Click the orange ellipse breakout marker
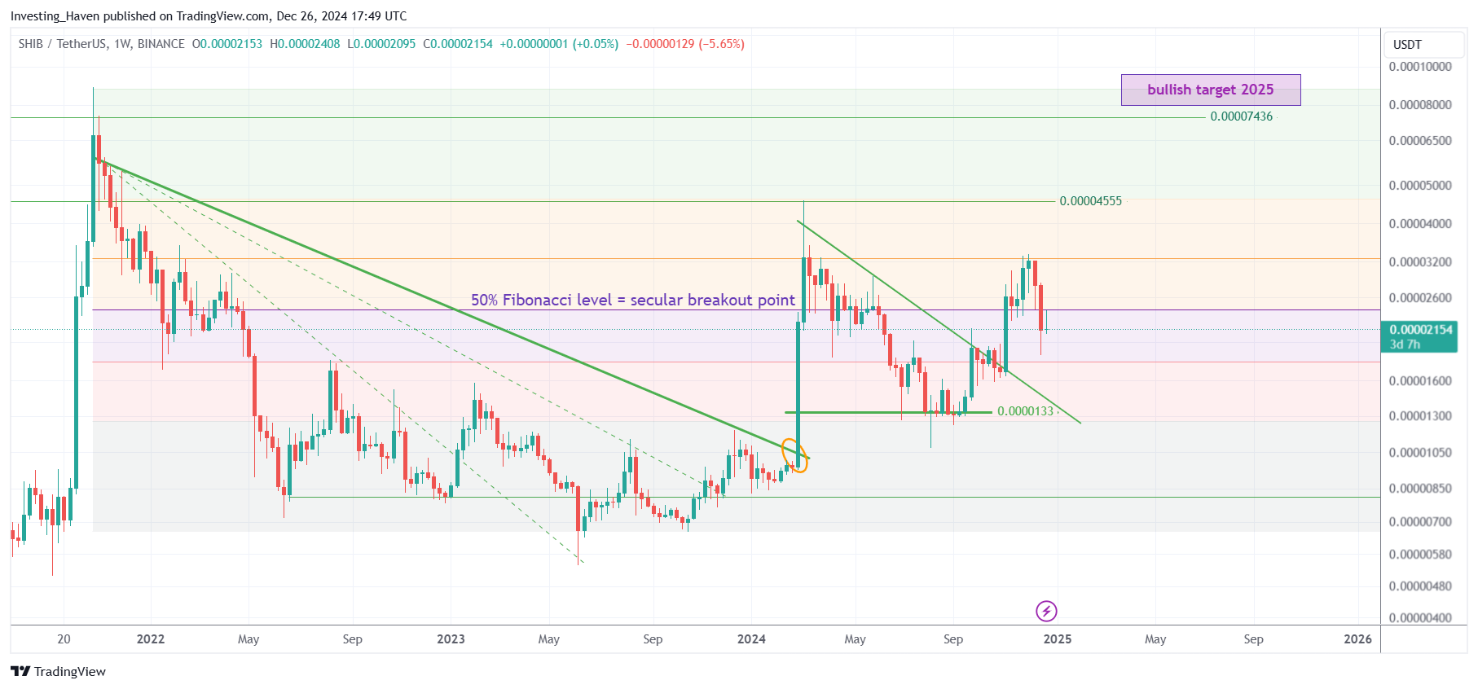The width and height of the screenshot is (1478, 689). (794, 455)
